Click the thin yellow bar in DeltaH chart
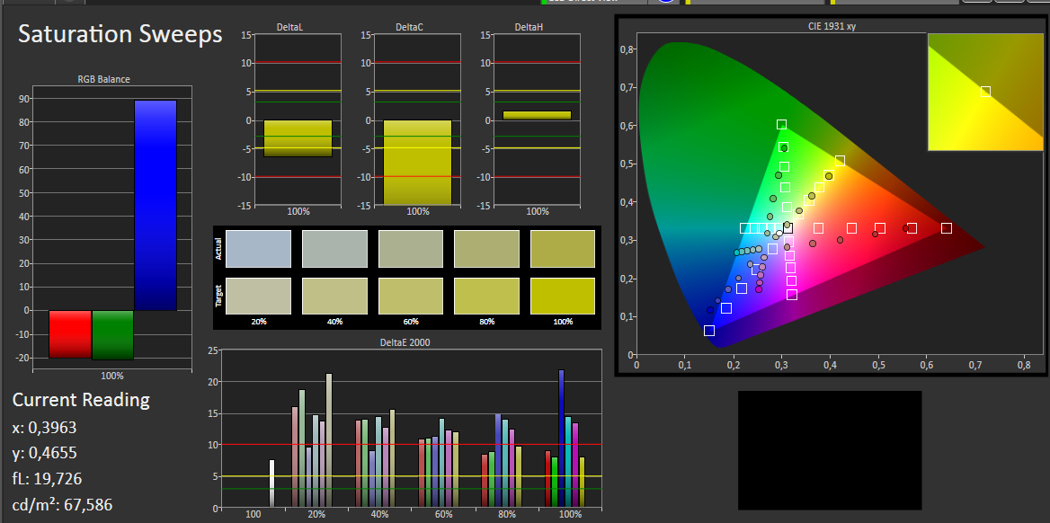The height and width of the screenshot is (523, 1050). click(537, 115)
